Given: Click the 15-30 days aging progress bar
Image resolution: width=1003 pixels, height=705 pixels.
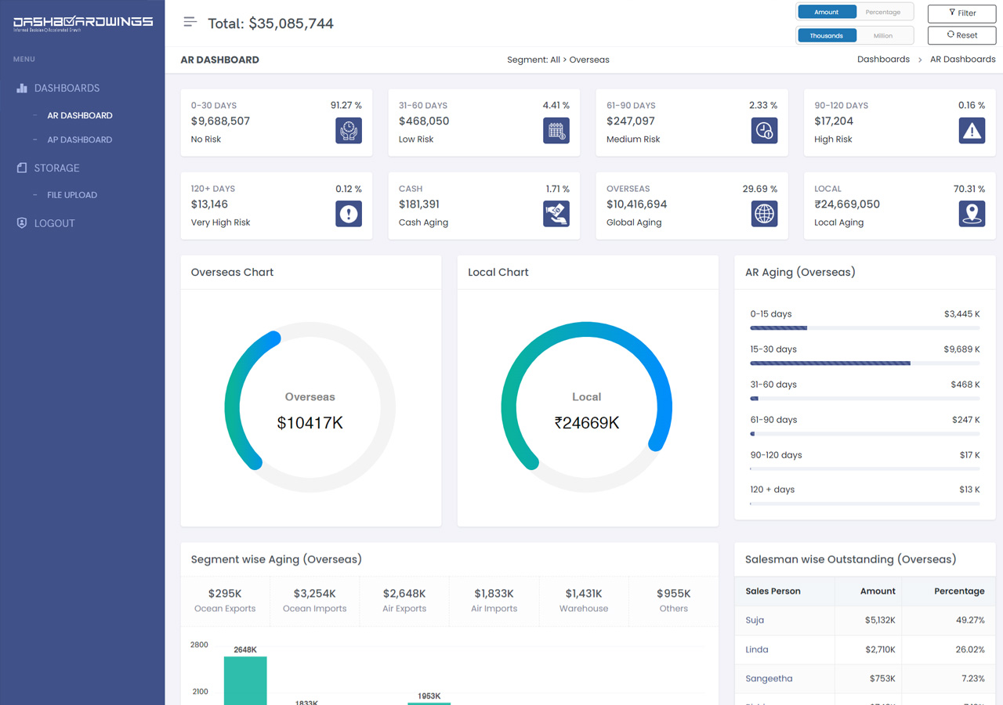Looking at the screenshot, I should (865, 363).
